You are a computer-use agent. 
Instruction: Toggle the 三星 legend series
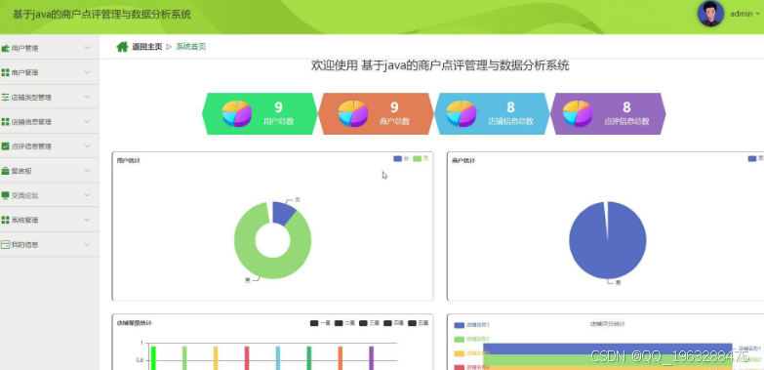click(x=370, y=323)
